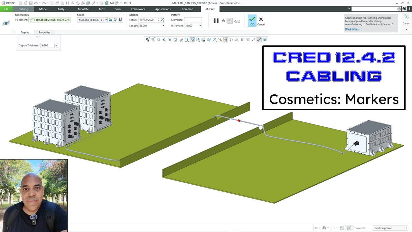Click the Pause feature icon in dashboard
Viewport: 412px width, 232px height.
click(216, 21)
